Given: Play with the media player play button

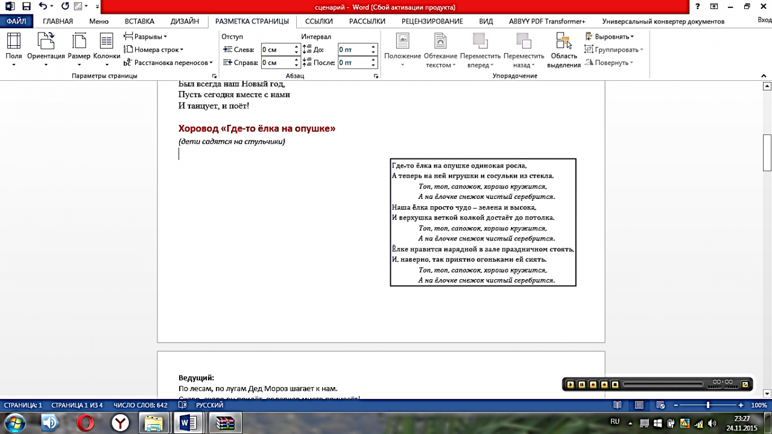Looking at the screenshot, I should point(571,384).
